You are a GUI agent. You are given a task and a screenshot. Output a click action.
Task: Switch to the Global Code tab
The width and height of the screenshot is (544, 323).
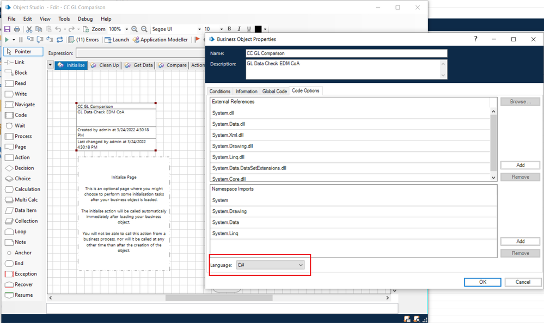point(274,91)
